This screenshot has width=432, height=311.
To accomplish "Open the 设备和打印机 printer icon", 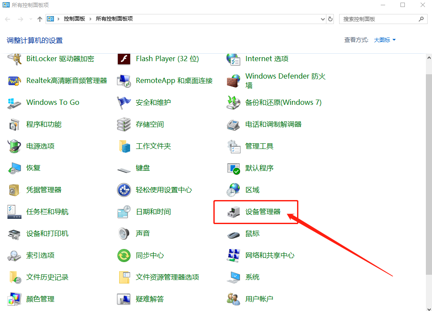I will pyautogui.click(x=14, y=234).
